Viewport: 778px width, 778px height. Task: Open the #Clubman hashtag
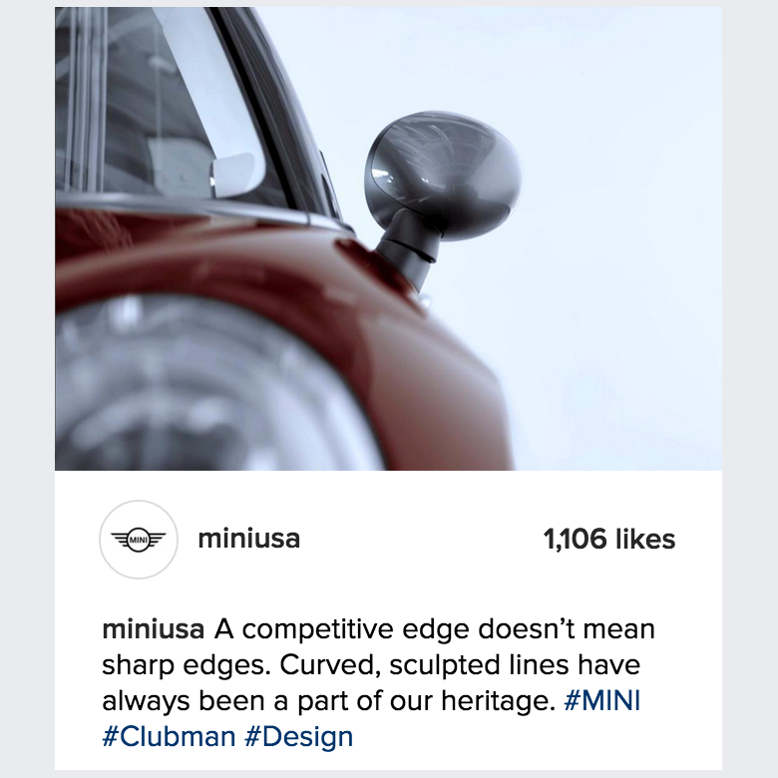click(169, 737)
